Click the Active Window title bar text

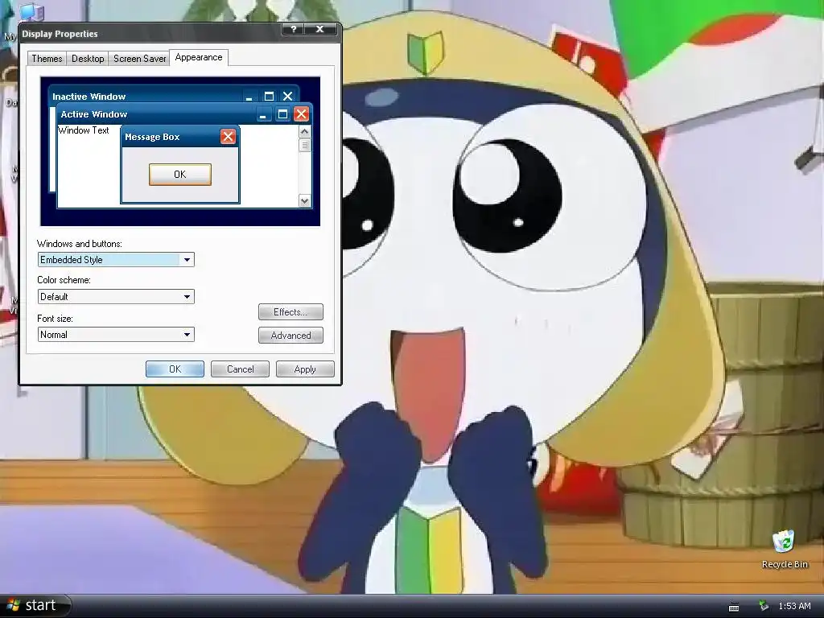tap(94, 114)
